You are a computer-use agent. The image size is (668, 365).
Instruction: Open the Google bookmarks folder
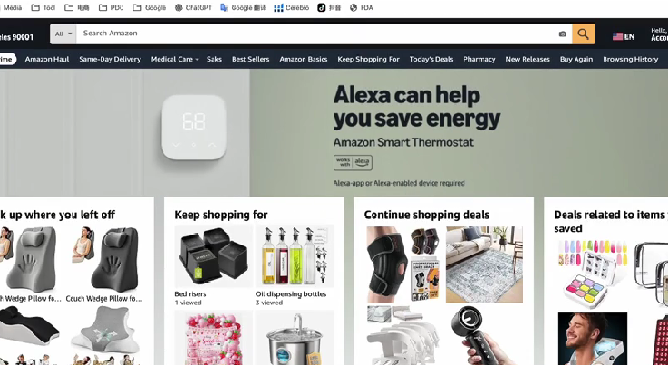(x=150, y=7)
